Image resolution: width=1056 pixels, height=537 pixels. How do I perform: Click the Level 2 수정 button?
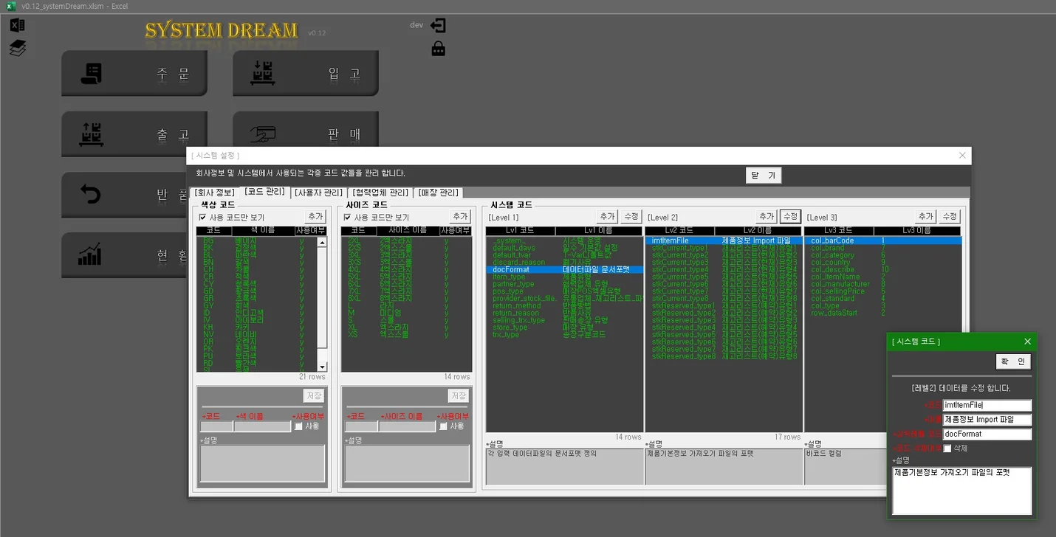(x=790, y=217)
